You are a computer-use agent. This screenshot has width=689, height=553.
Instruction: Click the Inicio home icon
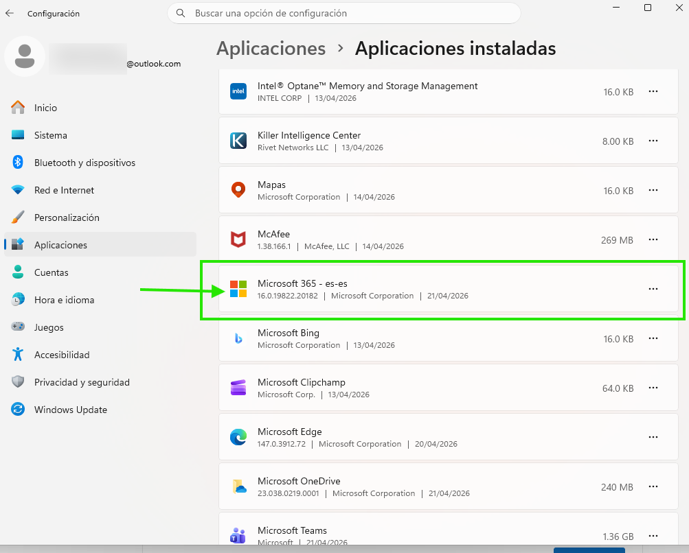tap(18, 108)
